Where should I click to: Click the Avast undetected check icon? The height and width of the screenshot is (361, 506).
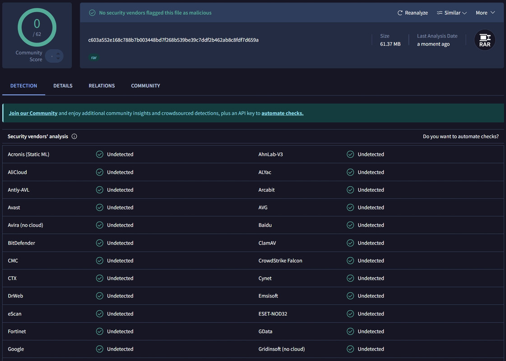(x=100, y=208)
